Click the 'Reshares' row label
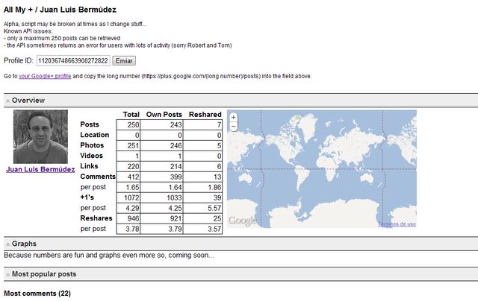 [96, 218]
